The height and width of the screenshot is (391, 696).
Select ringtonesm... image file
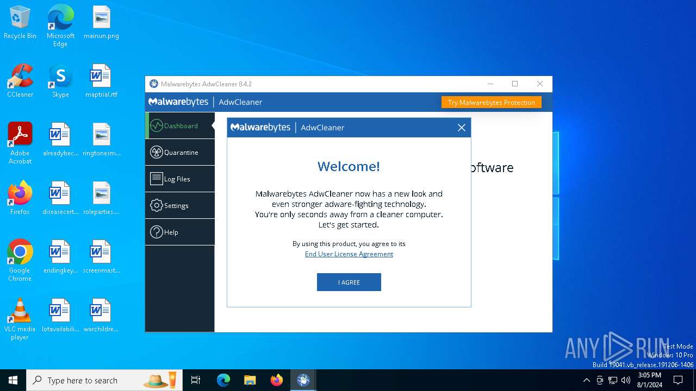pos(101,140)
